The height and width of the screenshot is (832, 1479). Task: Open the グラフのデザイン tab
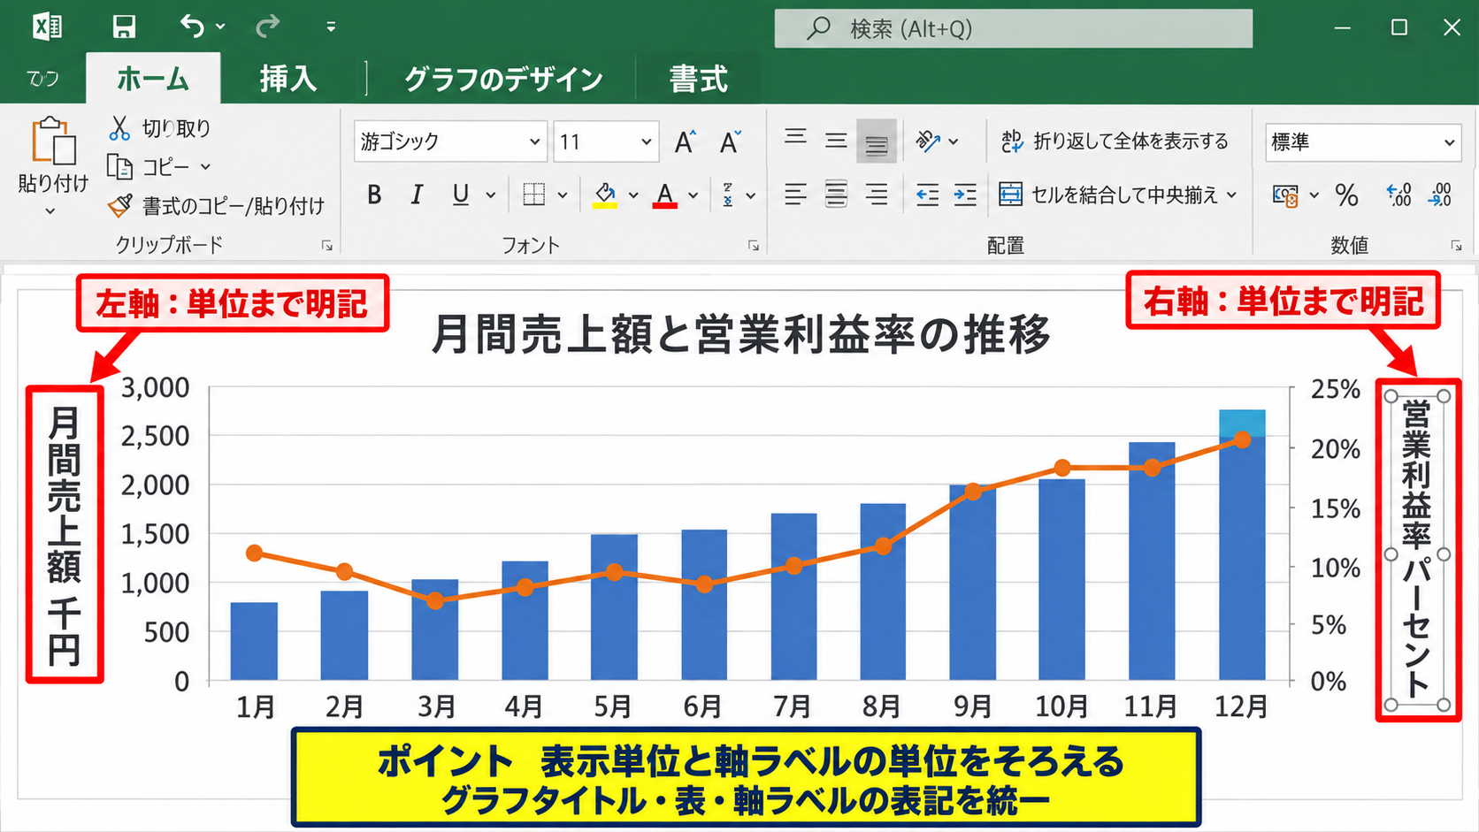(503, 79)
